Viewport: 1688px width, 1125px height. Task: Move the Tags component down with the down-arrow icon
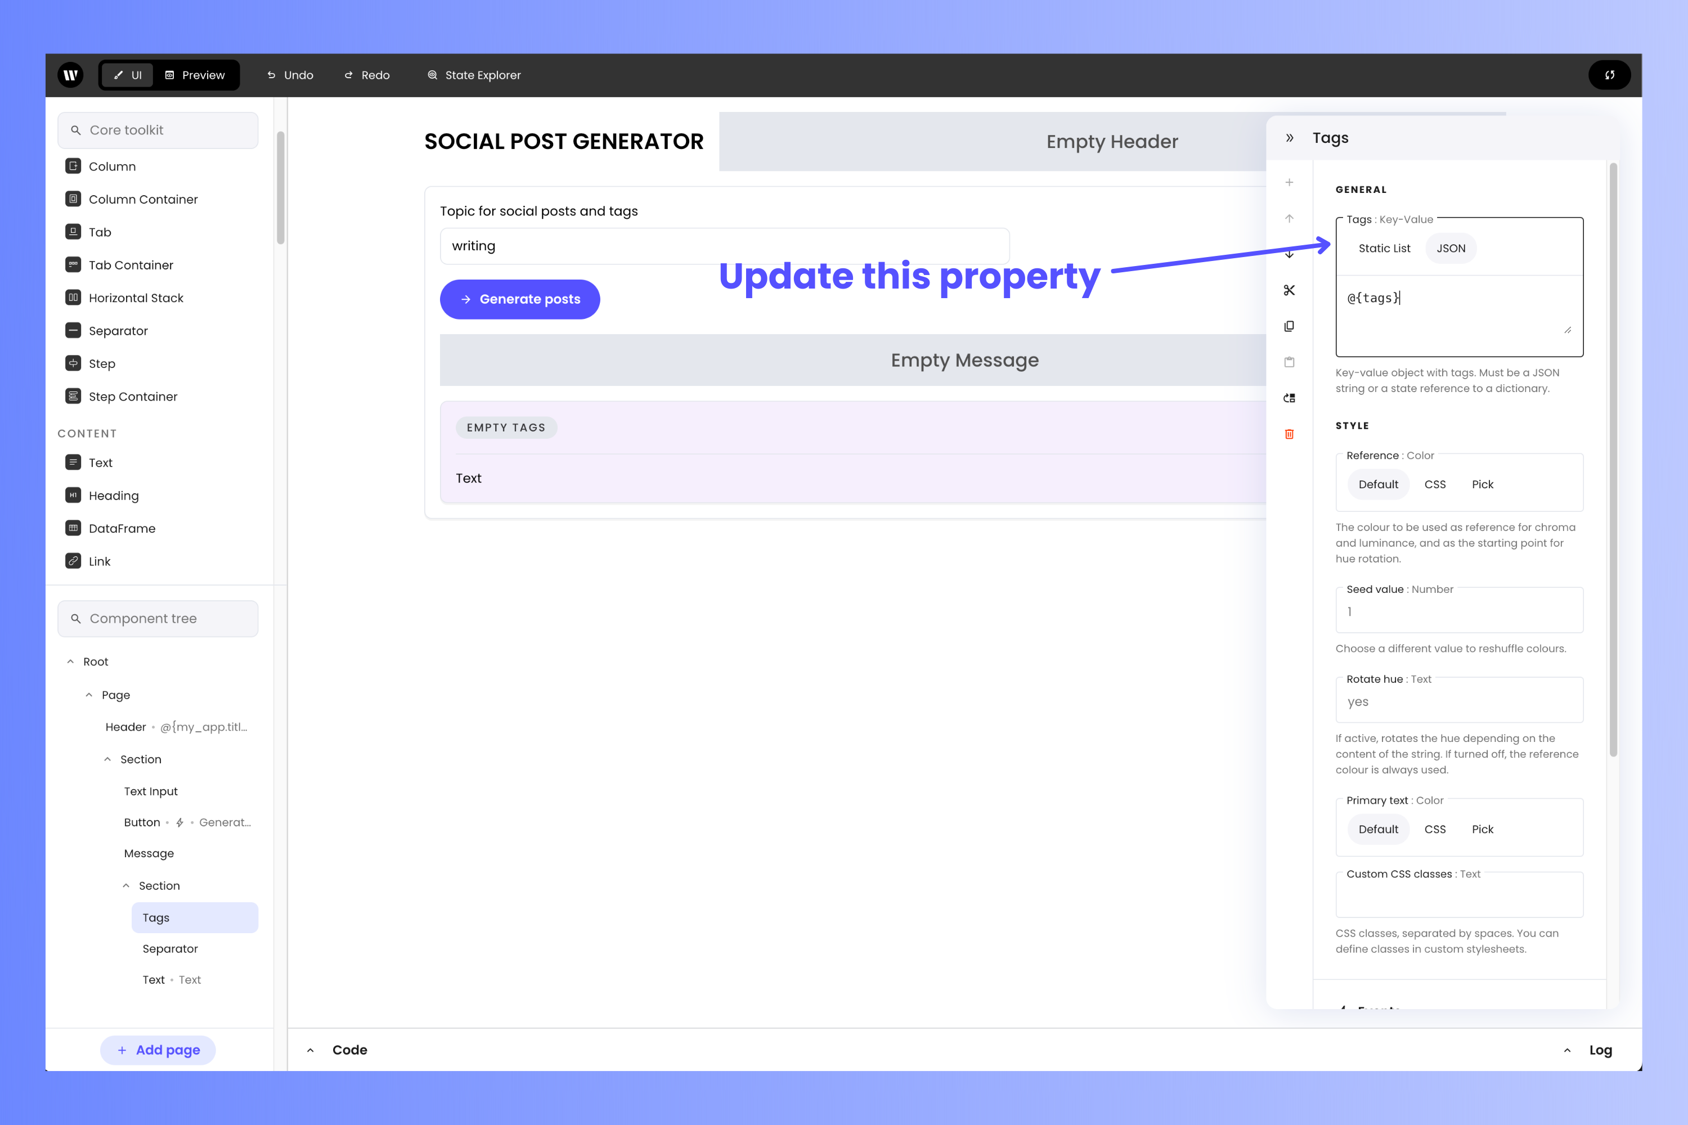pyautogui.click(x=1290, y=254)
